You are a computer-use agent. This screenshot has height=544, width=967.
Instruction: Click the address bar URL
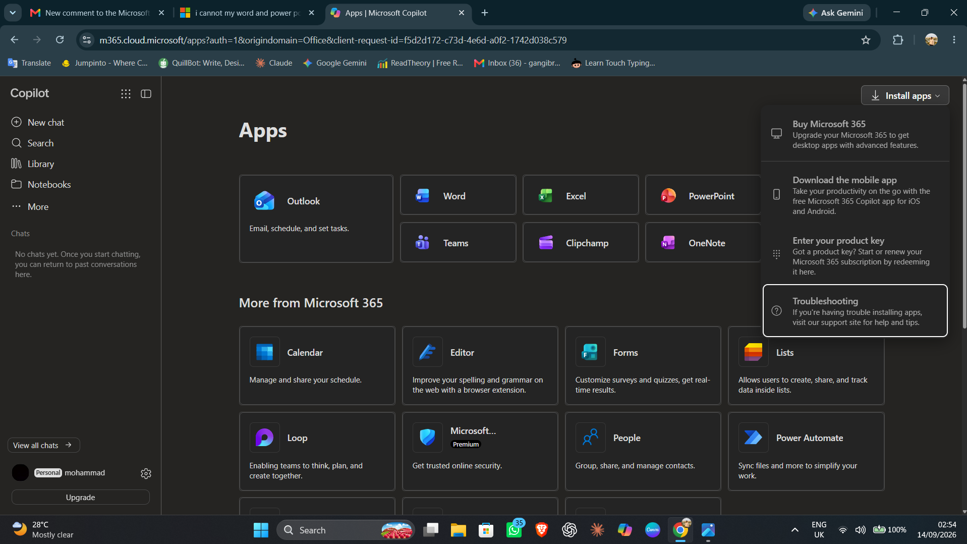pos(333,40)
